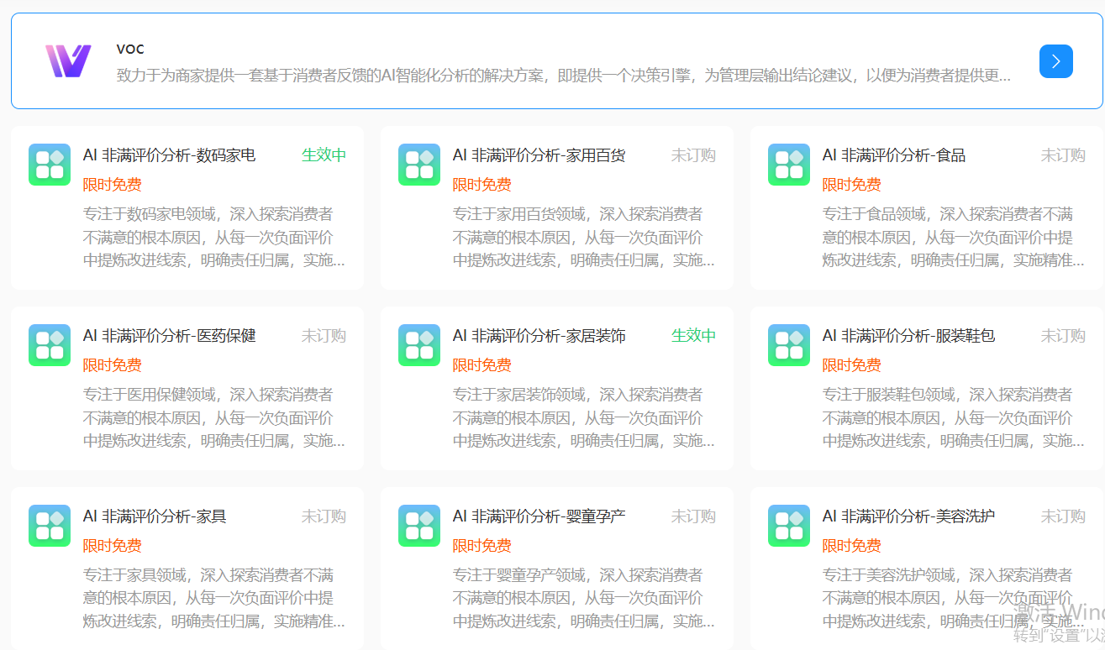Screen dimensions: 1105x650
Task: Click app icon for 家具 analysis card
Action: 50,526
